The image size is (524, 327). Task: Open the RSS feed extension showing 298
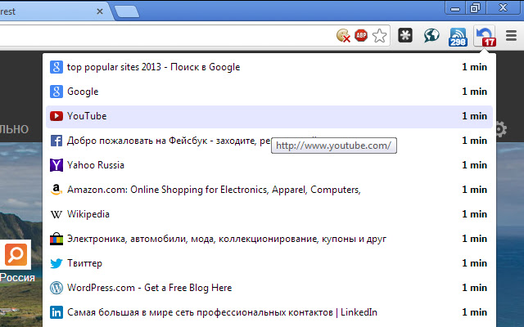pyautogui.click(x=458, y=37)
